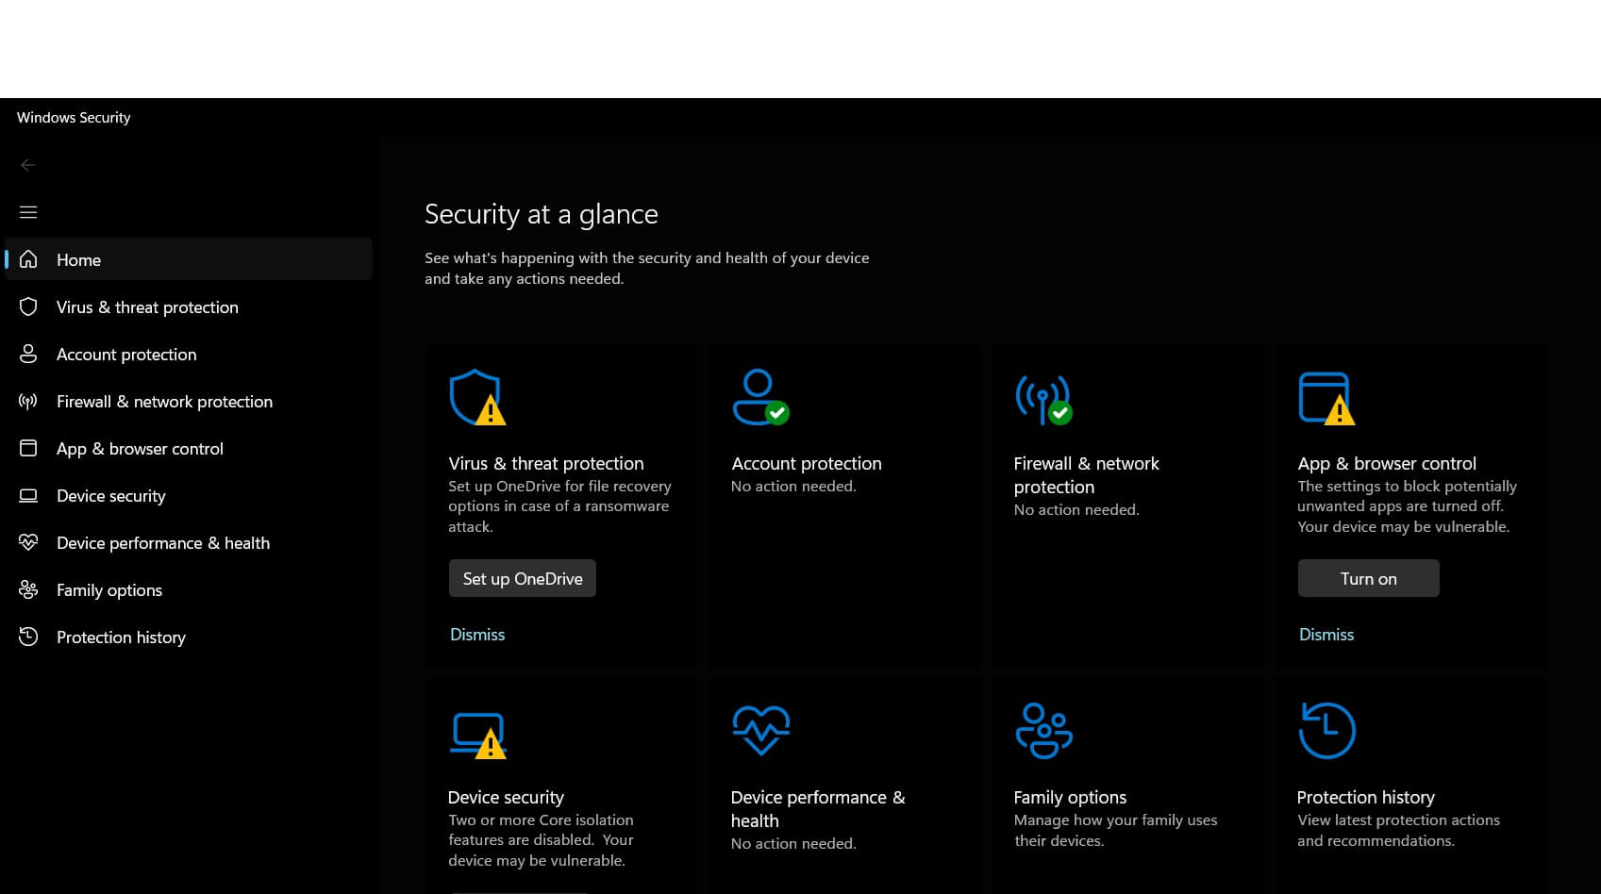
Task: Dismiss the Virus & threat protection notification
Action: click(x=477, y=634)
